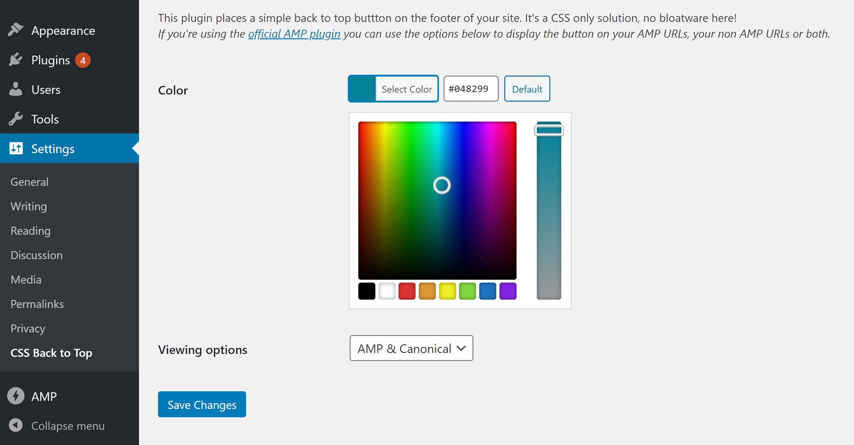Click the vertical saturation slider handle

(x=549, y=130)
